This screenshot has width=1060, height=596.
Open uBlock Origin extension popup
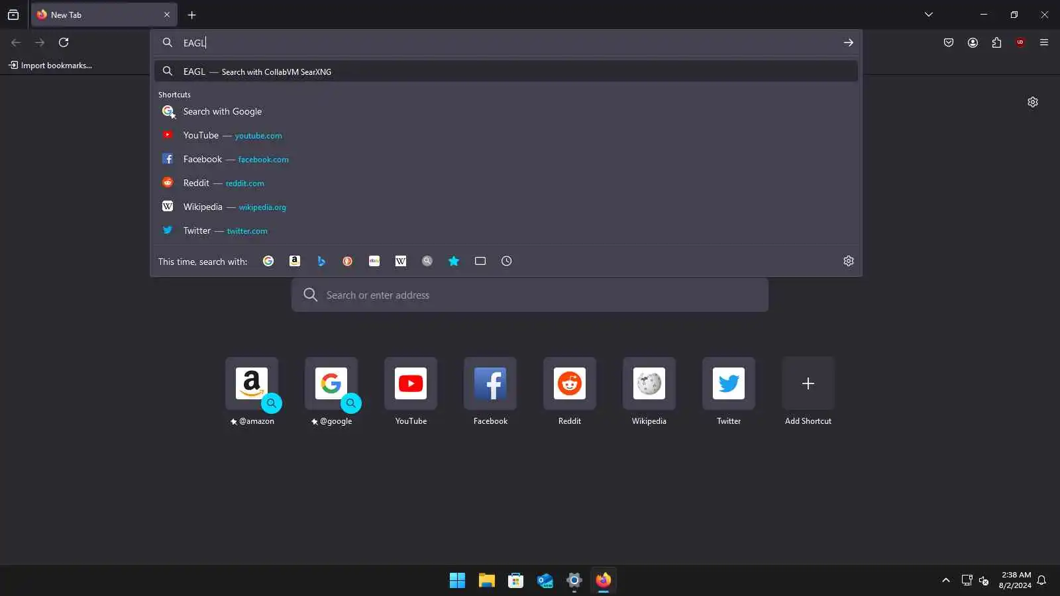[1020, 42]
